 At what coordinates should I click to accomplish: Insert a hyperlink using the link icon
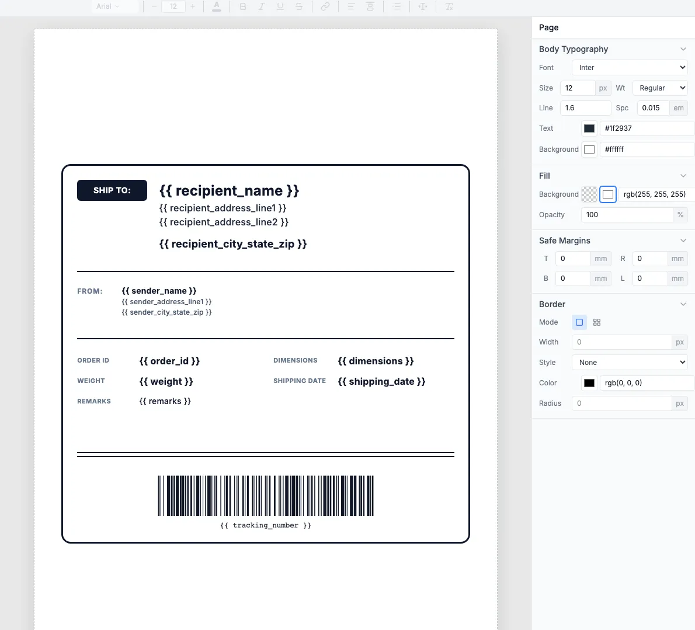coord(325,6)
